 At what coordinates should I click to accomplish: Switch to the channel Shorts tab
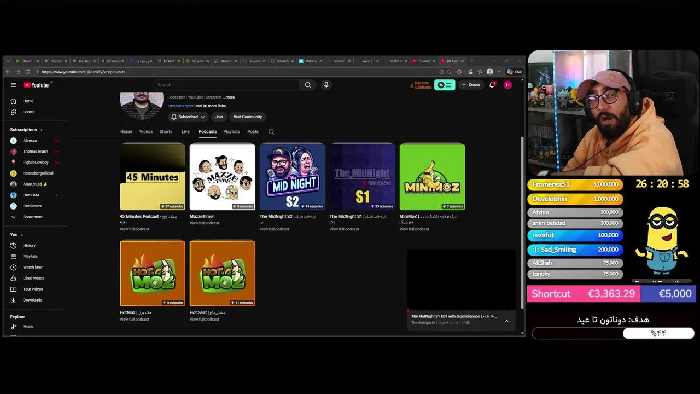pyautogui.click(x=166, y=131)
